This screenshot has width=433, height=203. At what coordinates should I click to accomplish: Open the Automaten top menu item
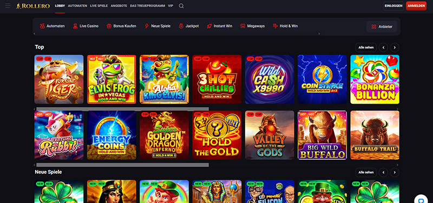[77, 6]
